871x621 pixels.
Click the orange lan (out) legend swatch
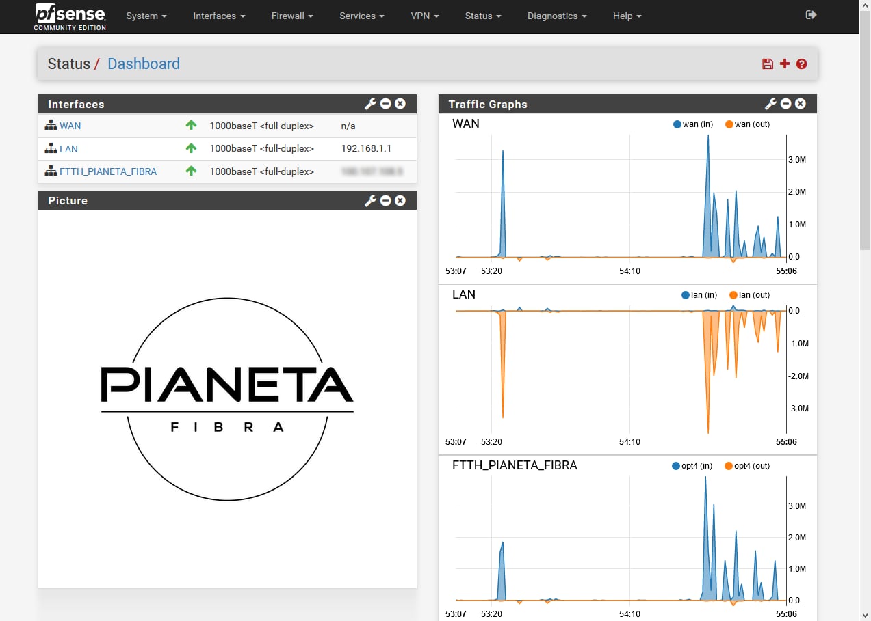tap(733, 295)
